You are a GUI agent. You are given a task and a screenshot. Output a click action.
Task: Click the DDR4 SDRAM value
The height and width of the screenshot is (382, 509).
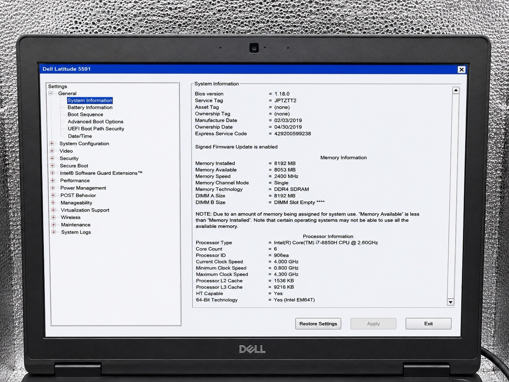(291, 189)
